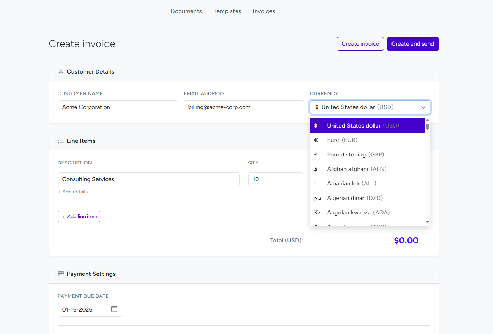Click the Afghan afghani currency symbol
Viewport: 493px width, 334px height.
[x=315, y=169]
